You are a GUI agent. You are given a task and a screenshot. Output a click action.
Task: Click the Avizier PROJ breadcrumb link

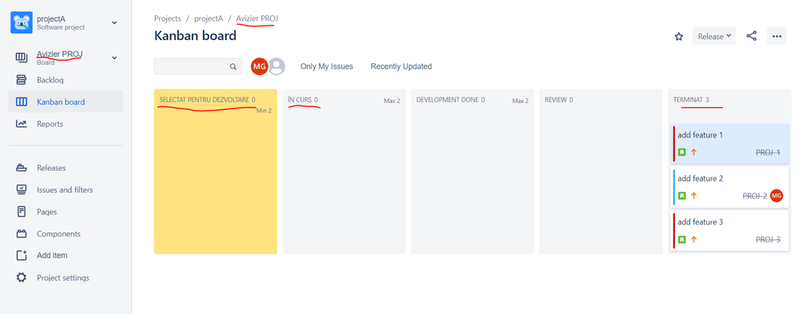click(257, 18)
